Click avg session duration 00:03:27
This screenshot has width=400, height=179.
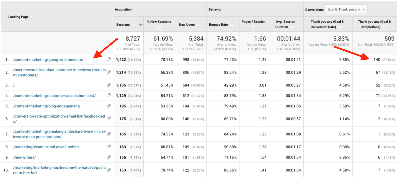[293, 85]
